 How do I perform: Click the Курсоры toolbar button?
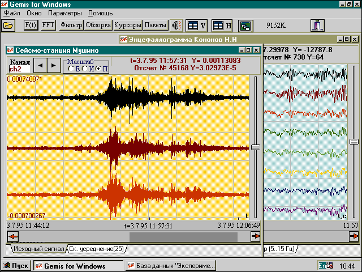pos(127,25)
